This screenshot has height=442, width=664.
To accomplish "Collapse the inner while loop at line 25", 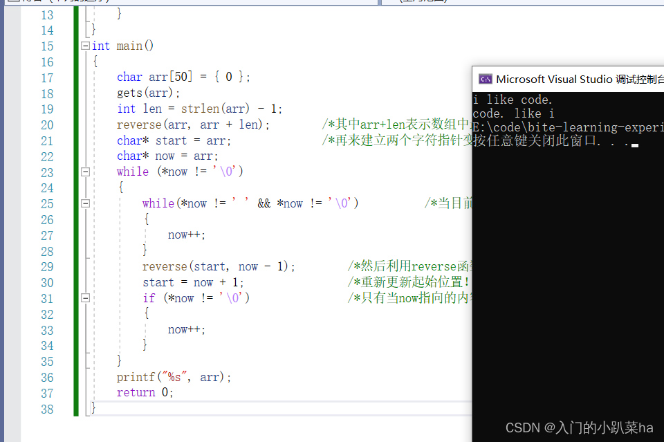I will click(x=85, y=203).
